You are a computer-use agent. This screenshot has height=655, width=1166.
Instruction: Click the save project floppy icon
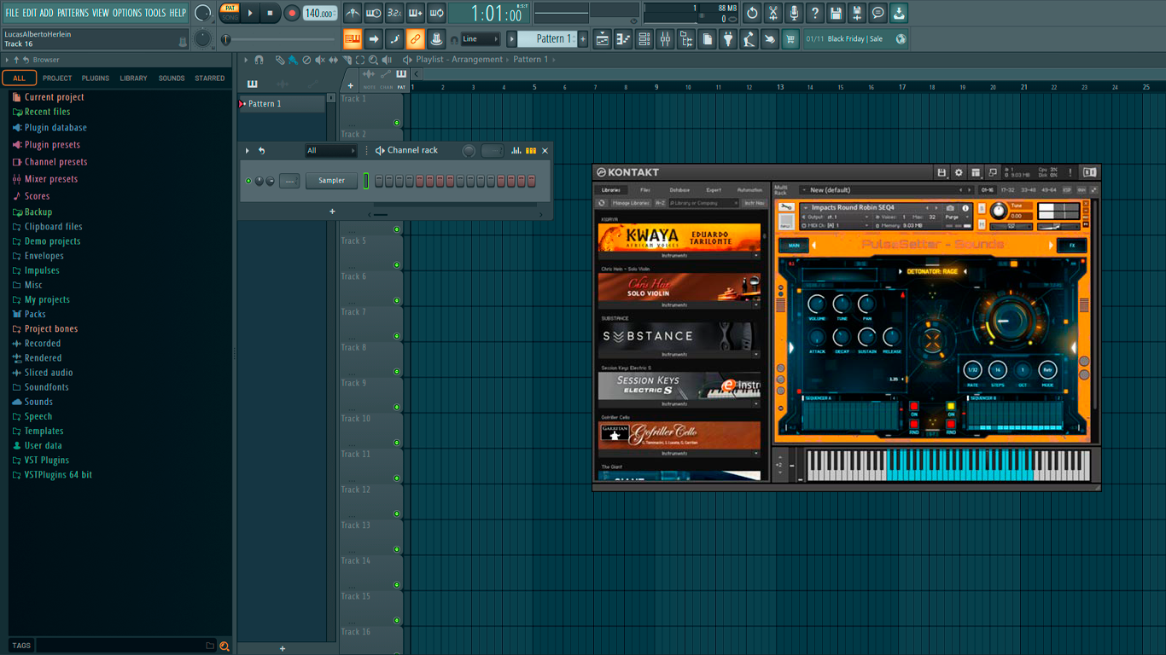click(836, 13)
